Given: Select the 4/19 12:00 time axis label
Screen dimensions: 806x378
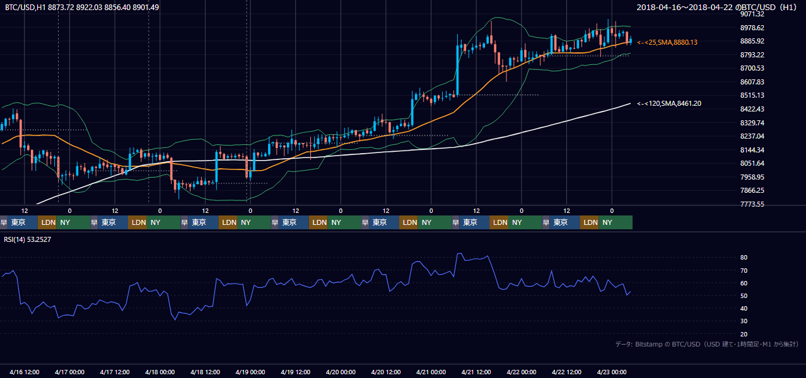Looking at the screenshot, I should pos(295,372).
